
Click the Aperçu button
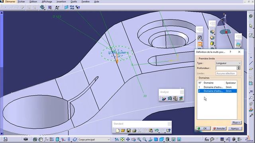click(x=235, y=128)
